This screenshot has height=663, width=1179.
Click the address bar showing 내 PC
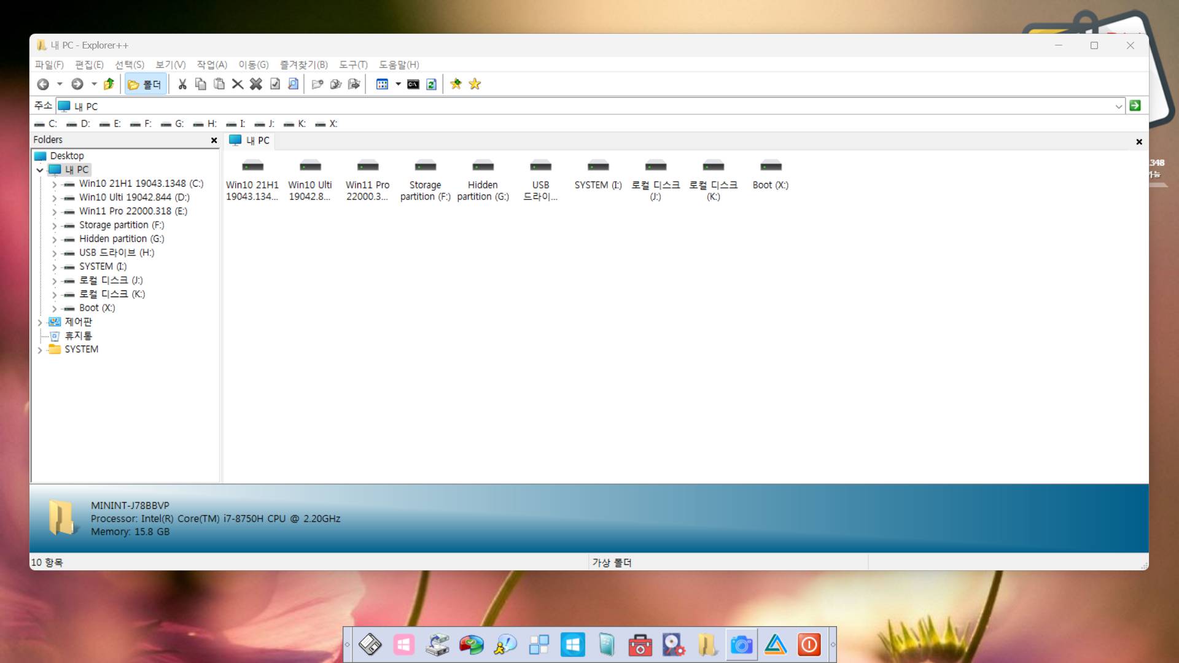(589, 106)
